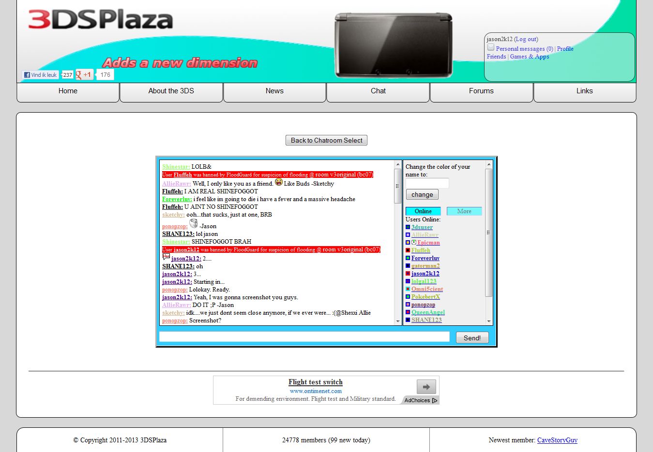
Task: Click in the chat message input field
Action: 304,336
